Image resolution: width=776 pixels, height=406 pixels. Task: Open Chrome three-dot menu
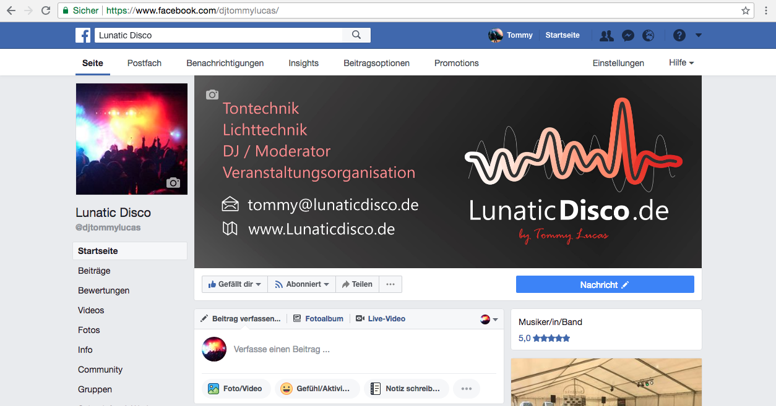tap(766, 11)
